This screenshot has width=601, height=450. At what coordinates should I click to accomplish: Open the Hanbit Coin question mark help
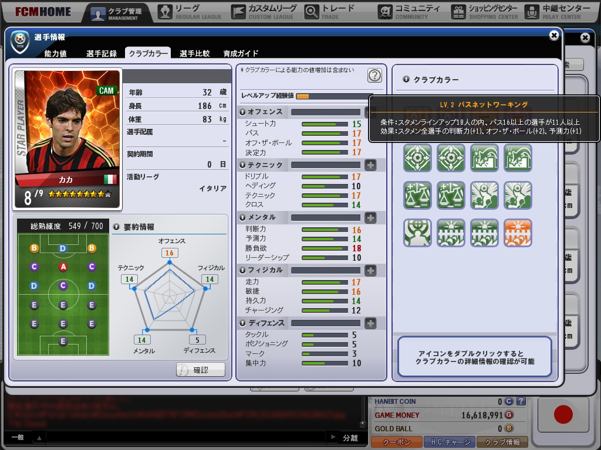(521, 401)
